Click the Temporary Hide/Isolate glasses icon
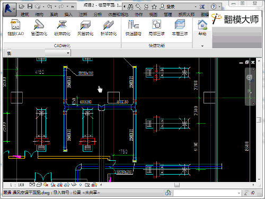Screen dimensions: 265x199 coord(74,185)
